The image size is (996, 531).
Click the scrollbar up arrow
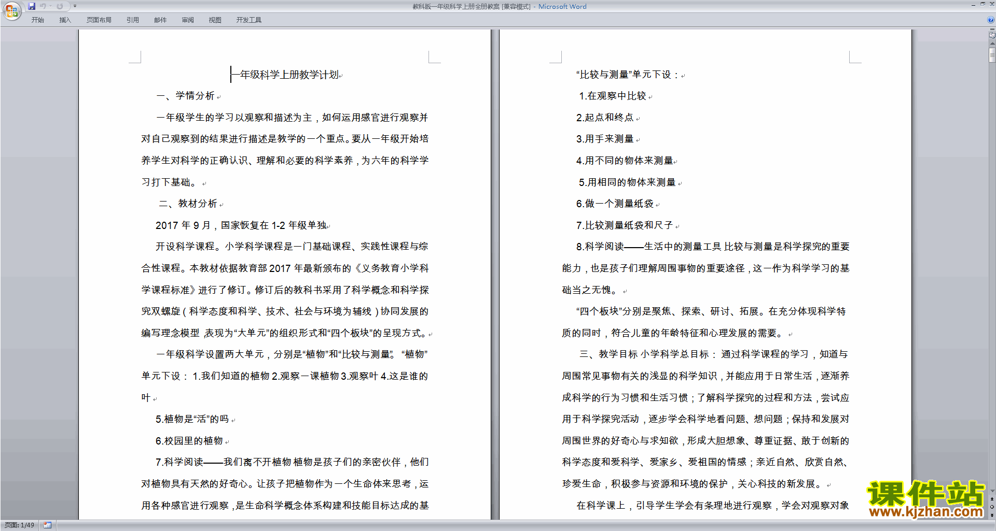click(x=992, y=44)
